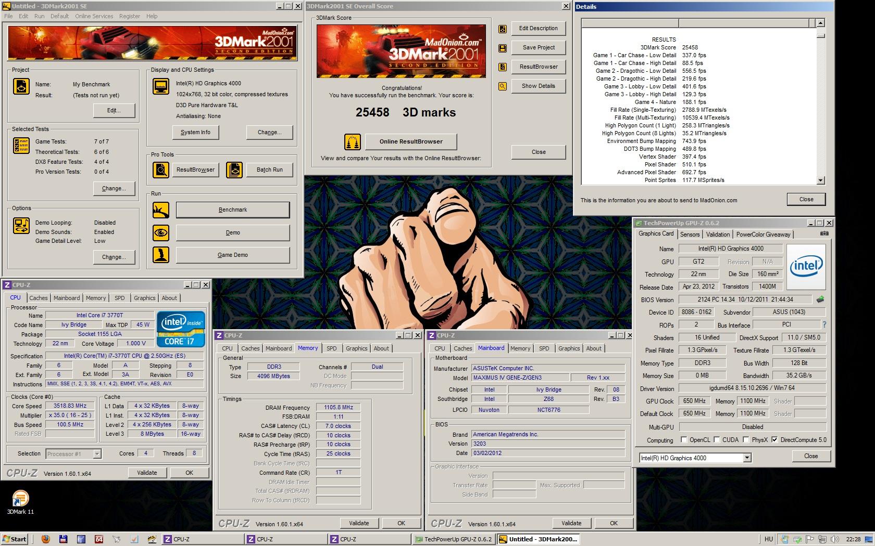Click the Intel logo in the GPU-Z window
This screenshot has height=546, width=875.
pyautogui.click(x=806, y=266)
